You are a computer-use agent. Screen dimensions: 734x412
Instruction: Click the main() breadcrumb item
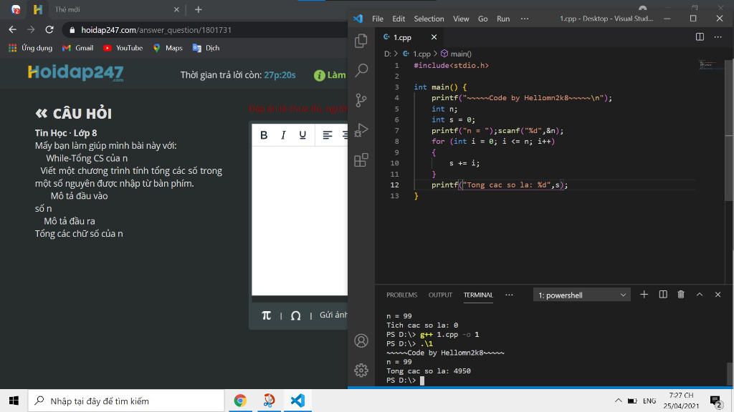click(456, 54)
